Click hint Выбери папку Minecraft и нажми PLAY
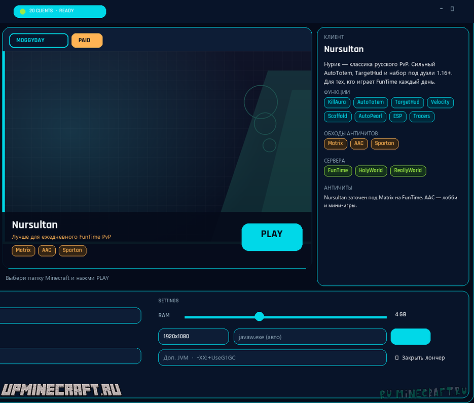 [x=57, y=278]
